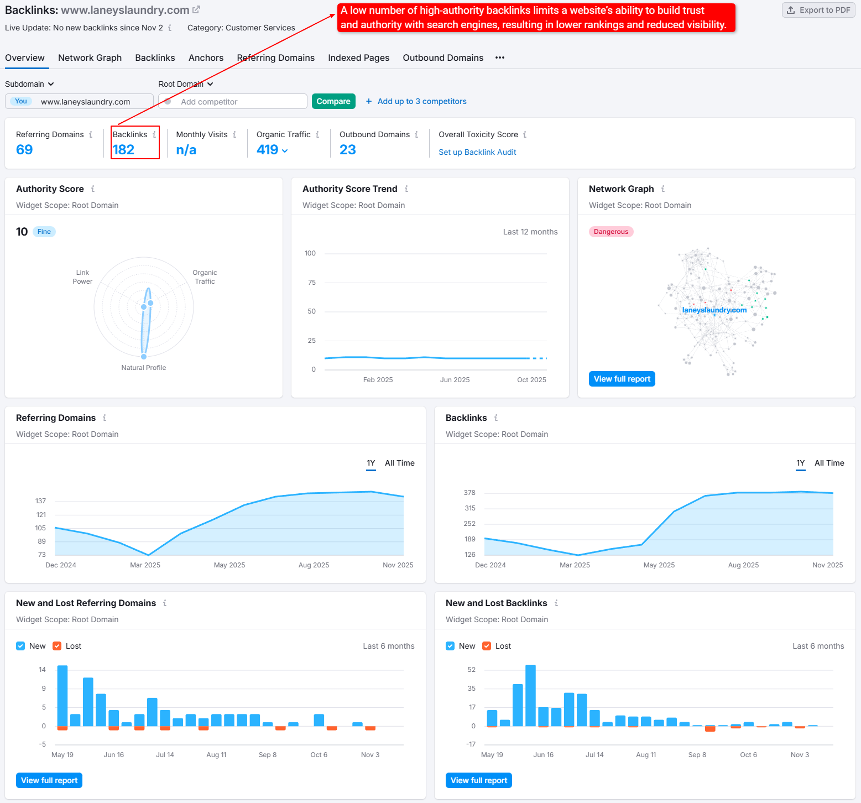Image resolution: width=861 pixels, height=803 pixels.
Task: Toggle Lost checkbox in New and Lost Backlinks
Action: (487, 646)
